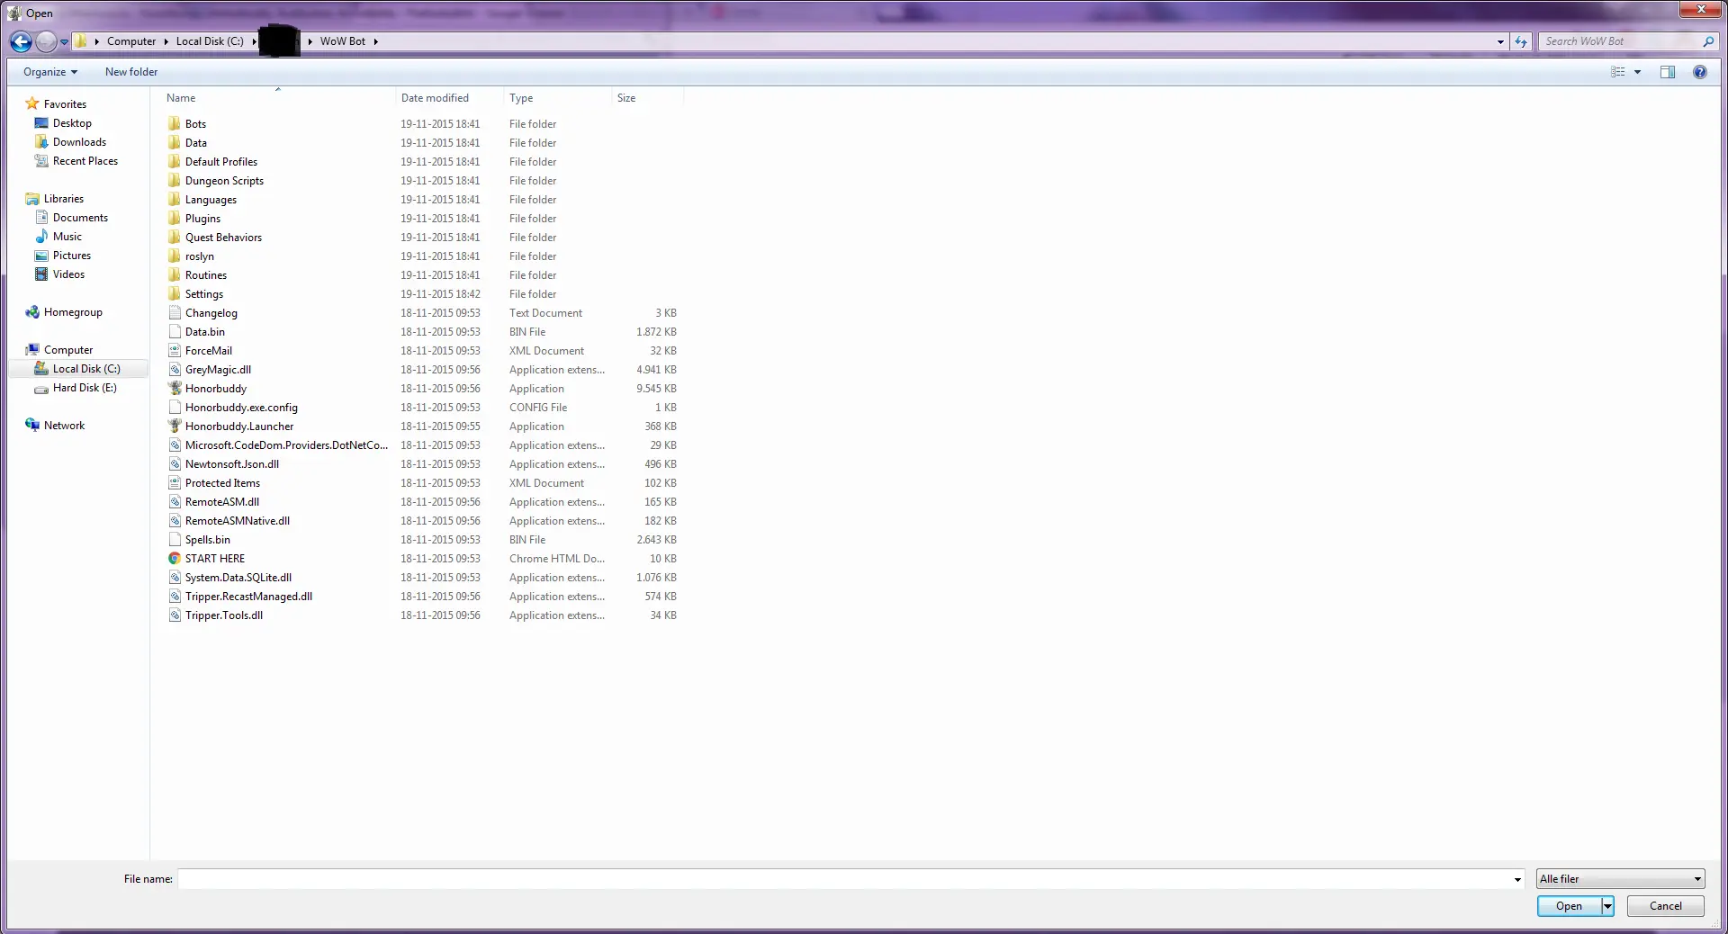Select the Music library
The width and height of the screenshot is (1728, 934).
[x=67, y=237]
